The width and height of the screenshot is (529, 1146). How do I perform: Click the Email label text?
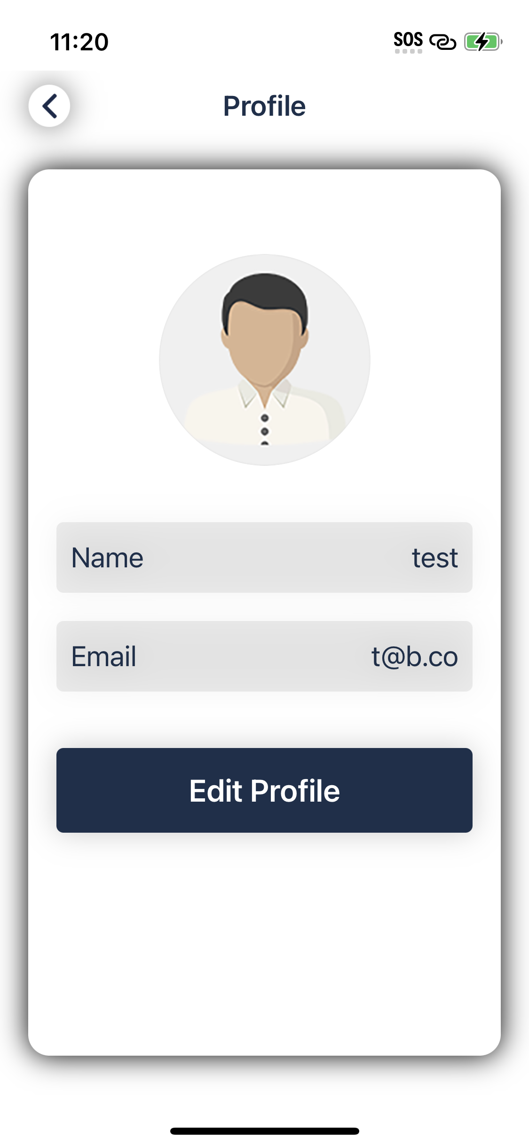(104, 657)
